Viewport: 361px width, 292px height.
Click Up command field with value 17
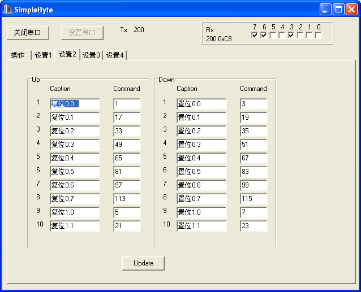pyautogui.click(x=127, y=117)
